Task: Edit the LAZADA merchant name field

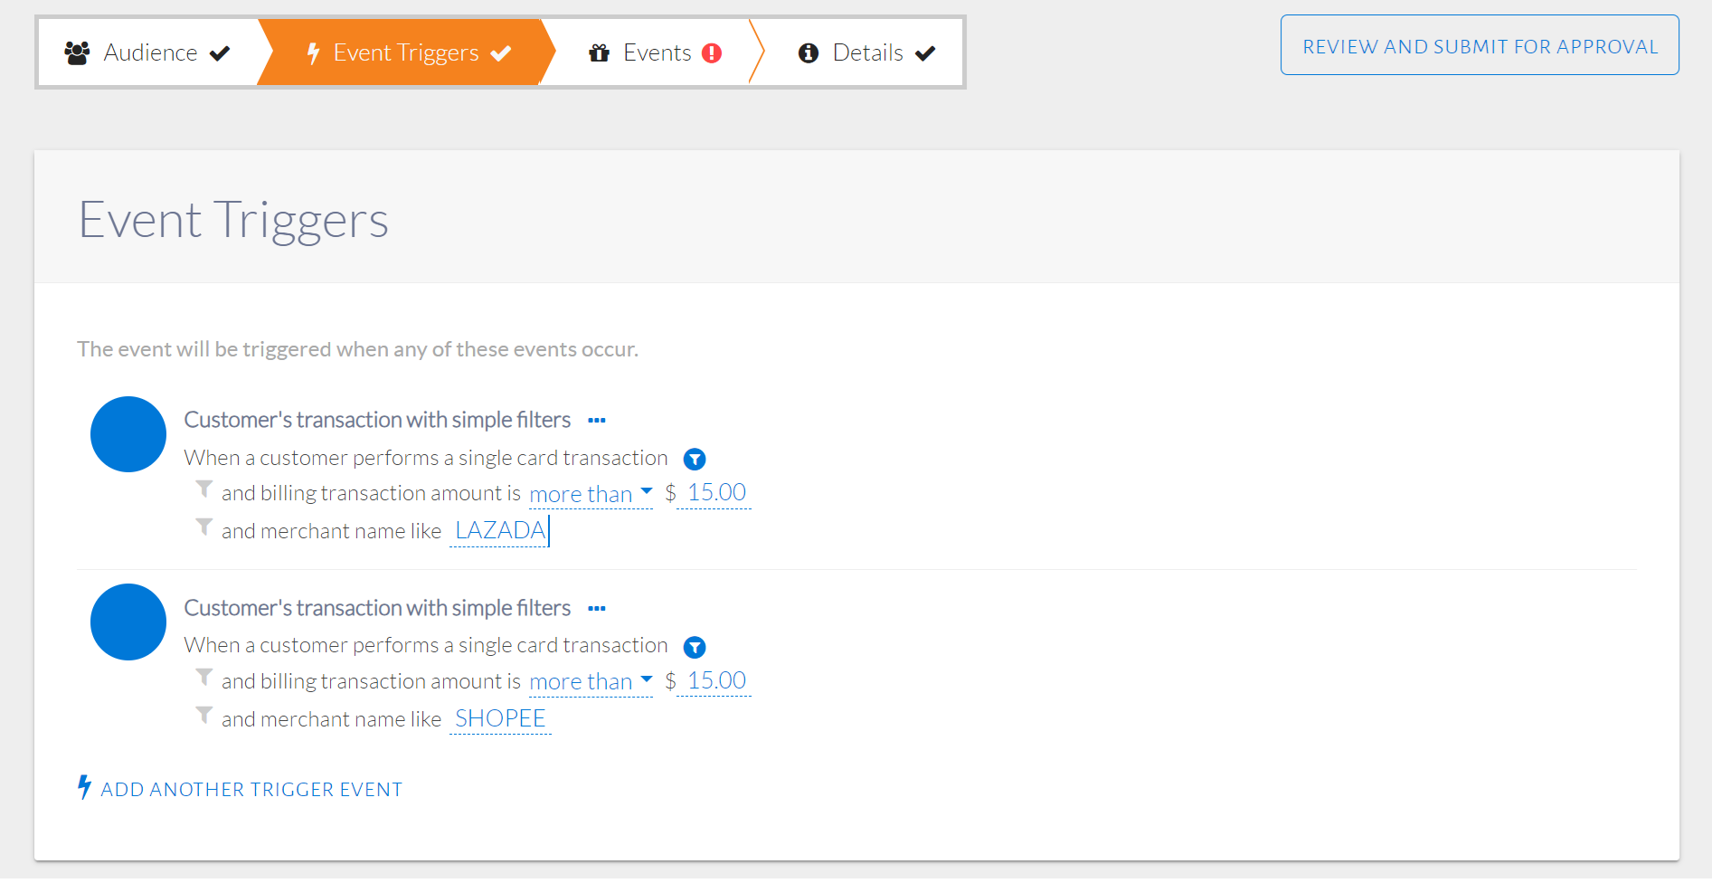Action: (500, 531)
